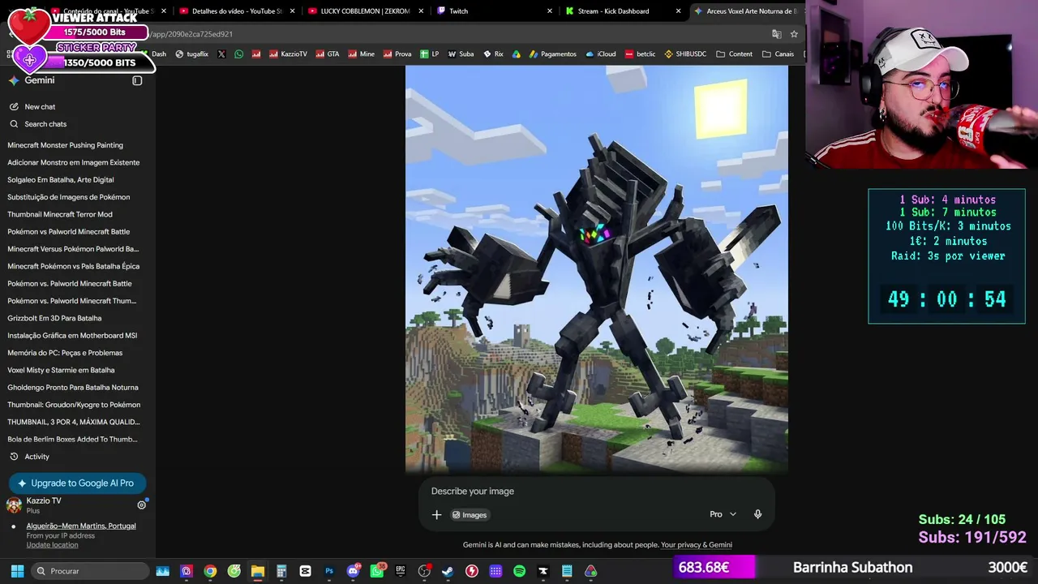Click the Update location link
The width and height of the screenshot is (1038, 584).
(x=52, y=545)
